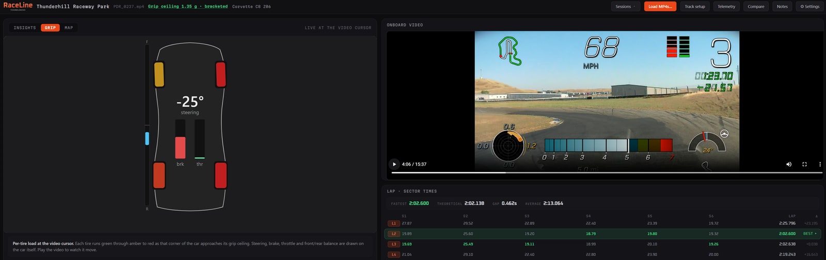Click the red brake pressure bar

(x=180, y=148)
